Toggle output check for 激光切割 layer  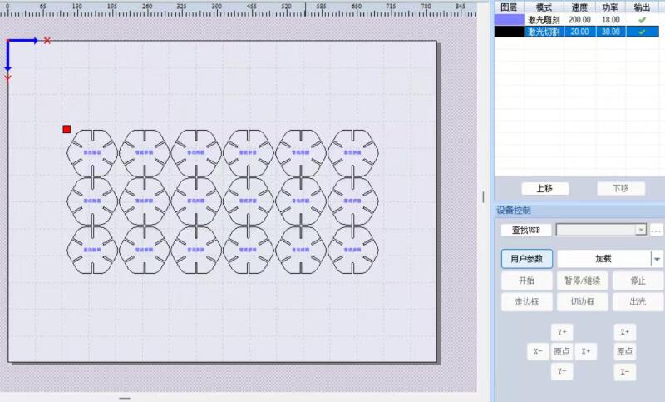pos(641,32)
